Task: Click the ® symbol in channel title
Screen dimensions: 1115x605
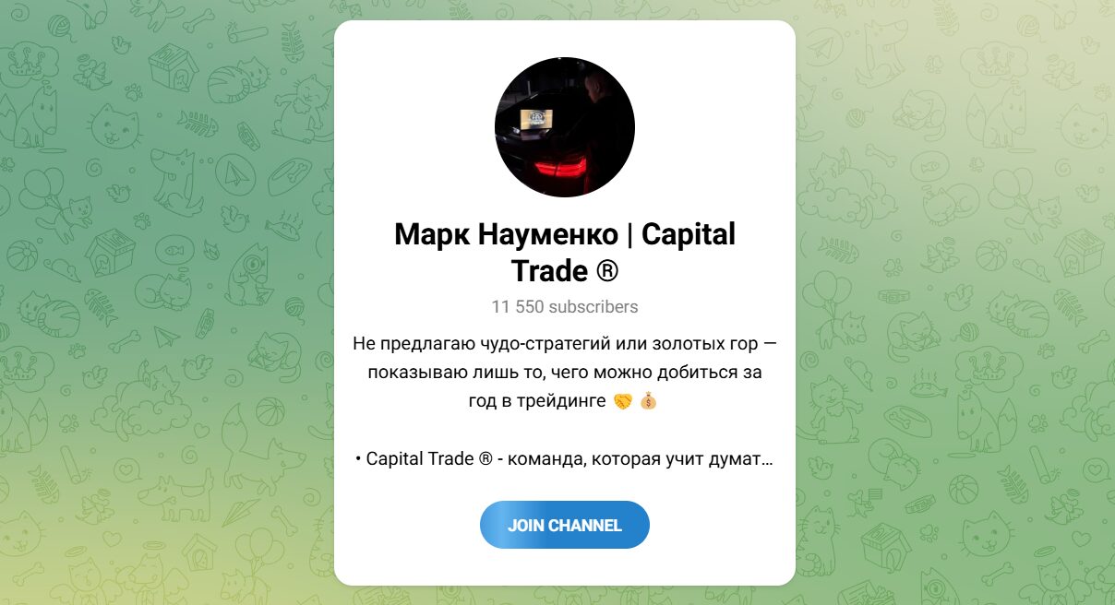Action: point(607,271)
